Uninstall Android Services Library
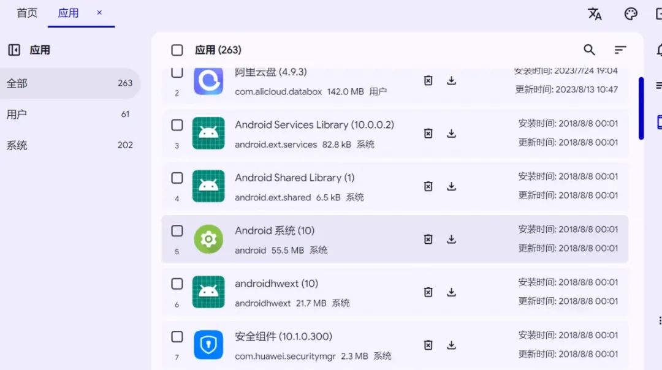662x370 pixels. (x=428, y=134)
